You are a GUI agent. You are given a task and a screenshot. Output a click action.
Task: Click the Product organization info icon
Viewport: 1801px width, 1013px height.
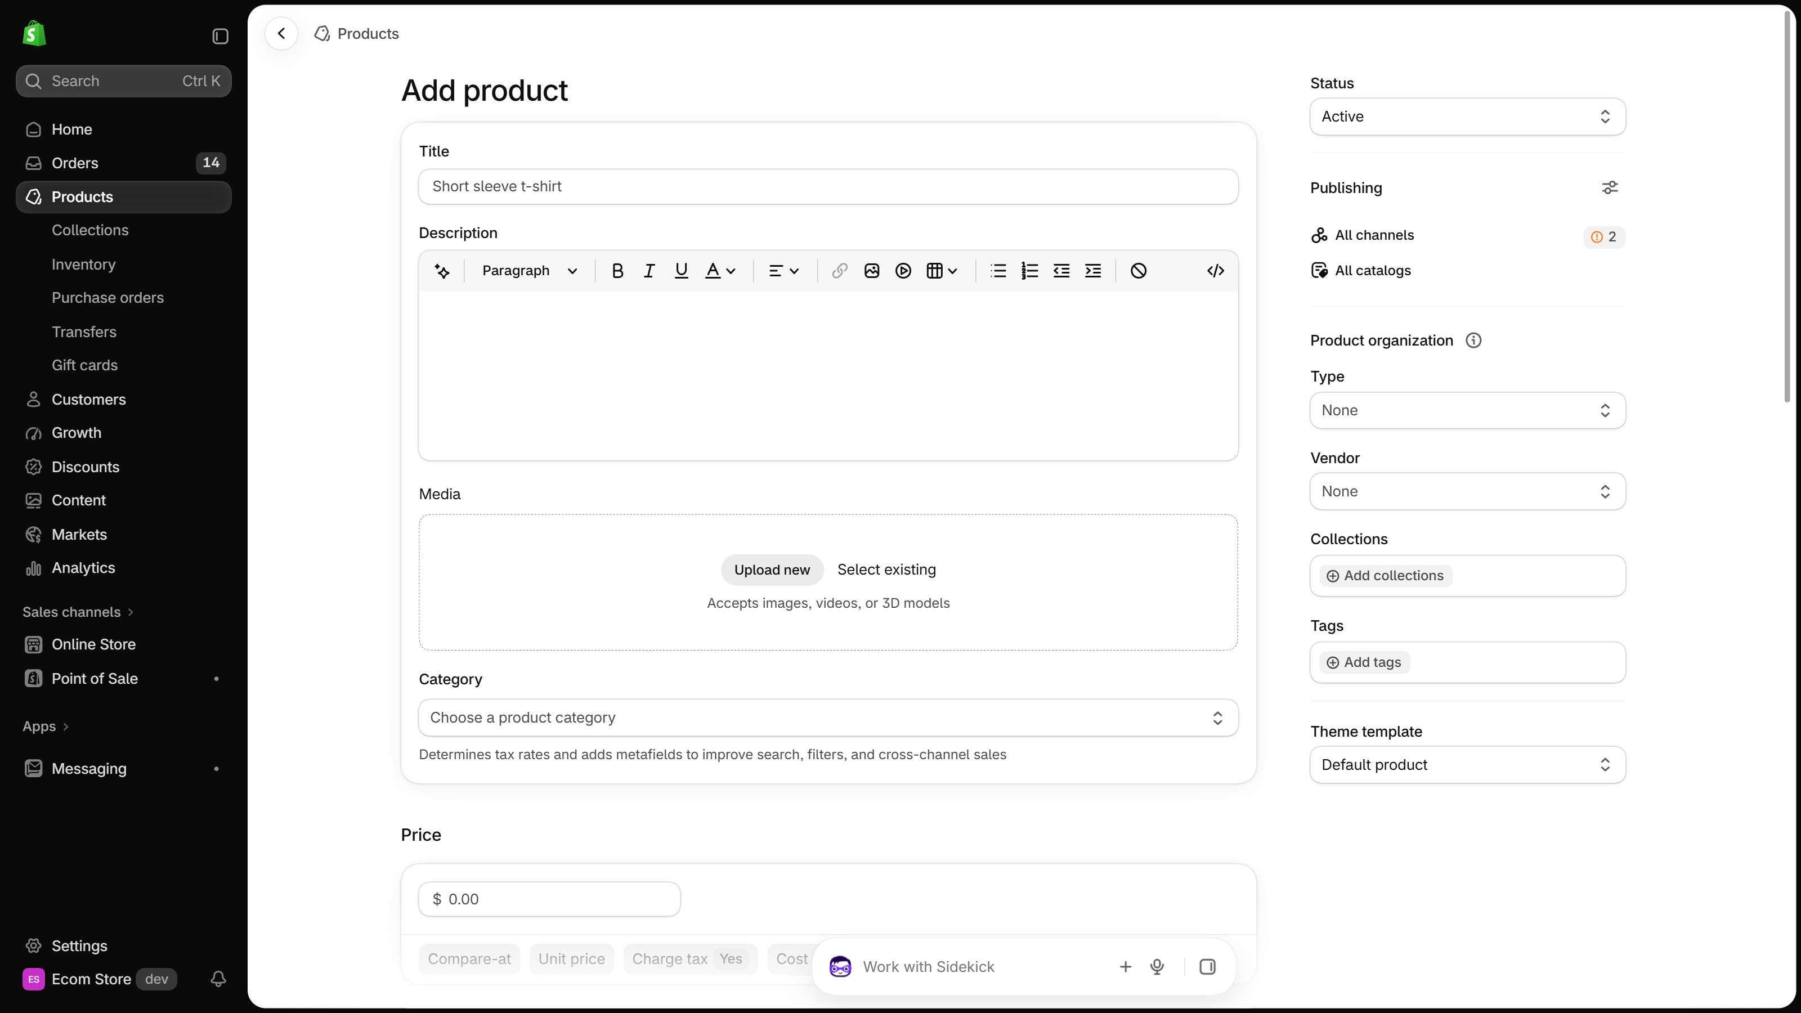(1473, 340)
